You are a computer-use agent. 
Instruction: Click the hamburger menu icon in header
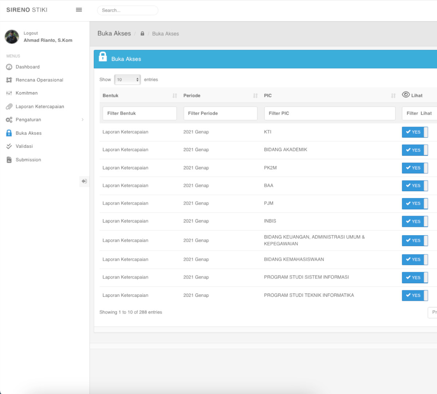79,10
